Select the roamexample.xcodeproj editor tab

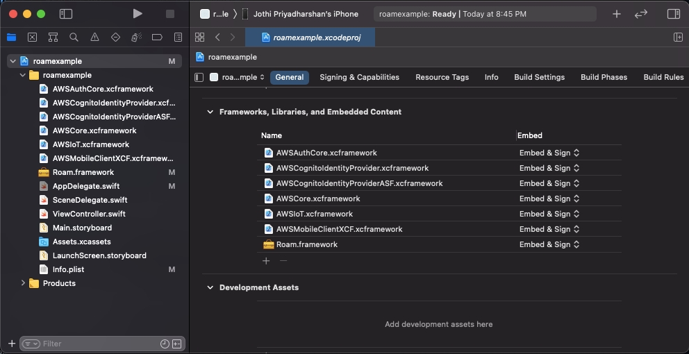[x=310, y=37]
